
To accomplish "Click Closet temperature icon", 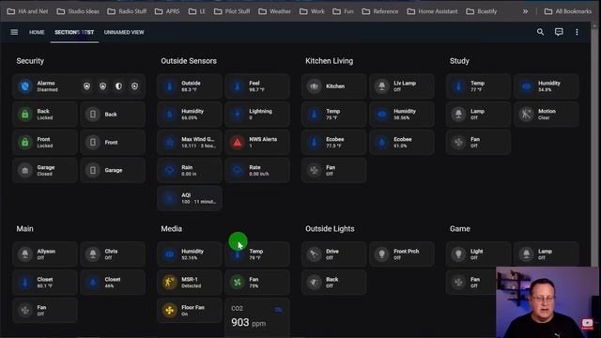I will tap(25, 282).
